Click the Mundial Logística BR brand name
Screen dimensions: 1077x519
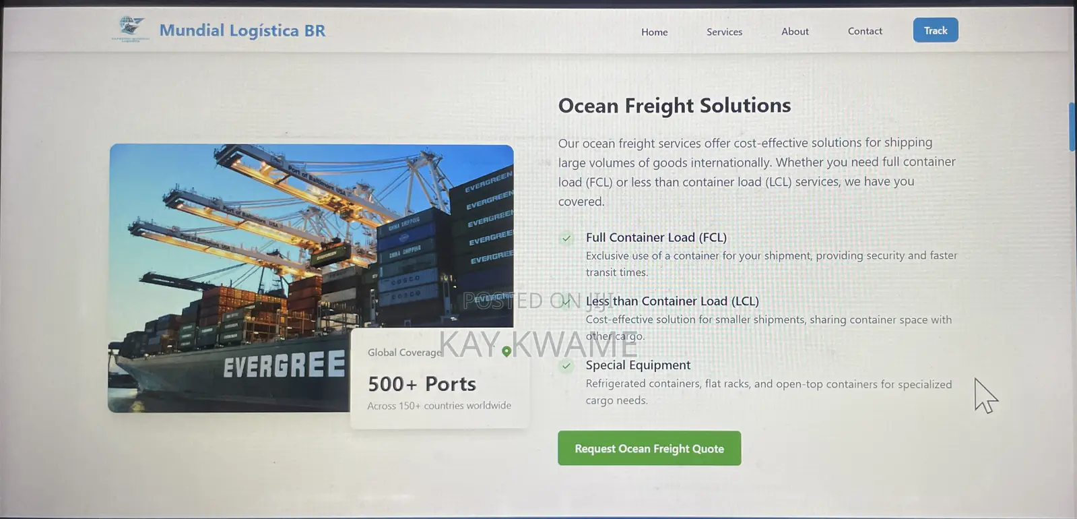pyautogui.click(x=242, y=30)
